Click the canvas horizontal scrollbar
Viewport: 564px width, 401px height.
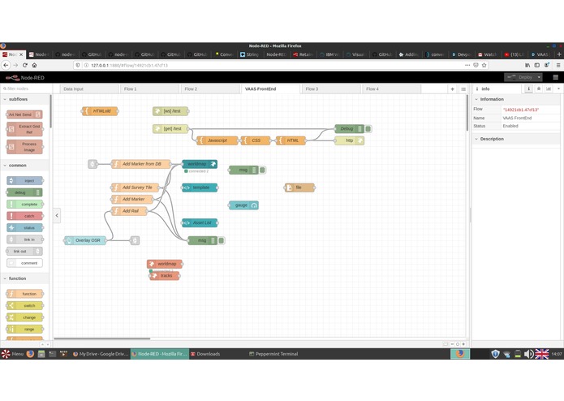click(x=102, y=338)
